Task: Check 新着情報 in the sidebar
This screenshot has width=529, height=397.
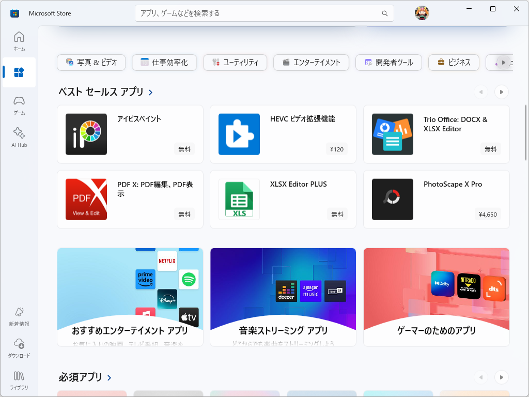Action: pyautogui.click(x=19, y=316)
